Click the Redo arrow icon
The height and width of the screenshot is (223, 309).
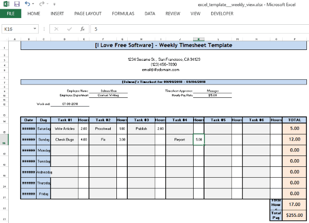click(42, 4)
